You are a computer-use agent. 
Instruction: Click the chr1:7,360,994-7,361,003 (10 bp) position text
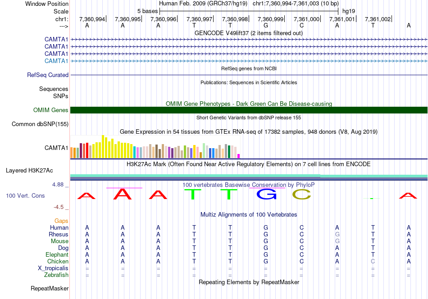click(x=296, y=4)
